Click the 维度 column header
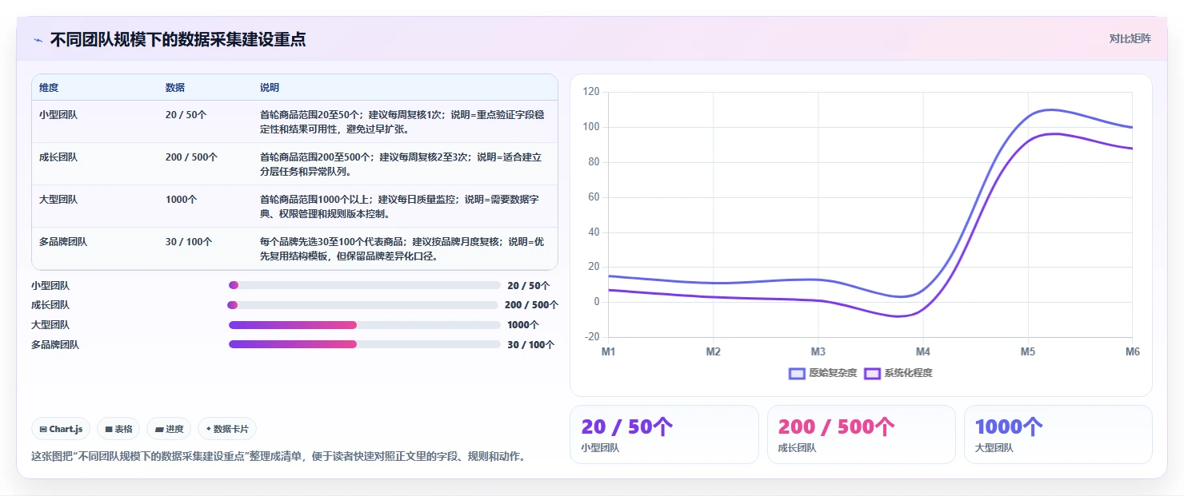 coord(49,88)
